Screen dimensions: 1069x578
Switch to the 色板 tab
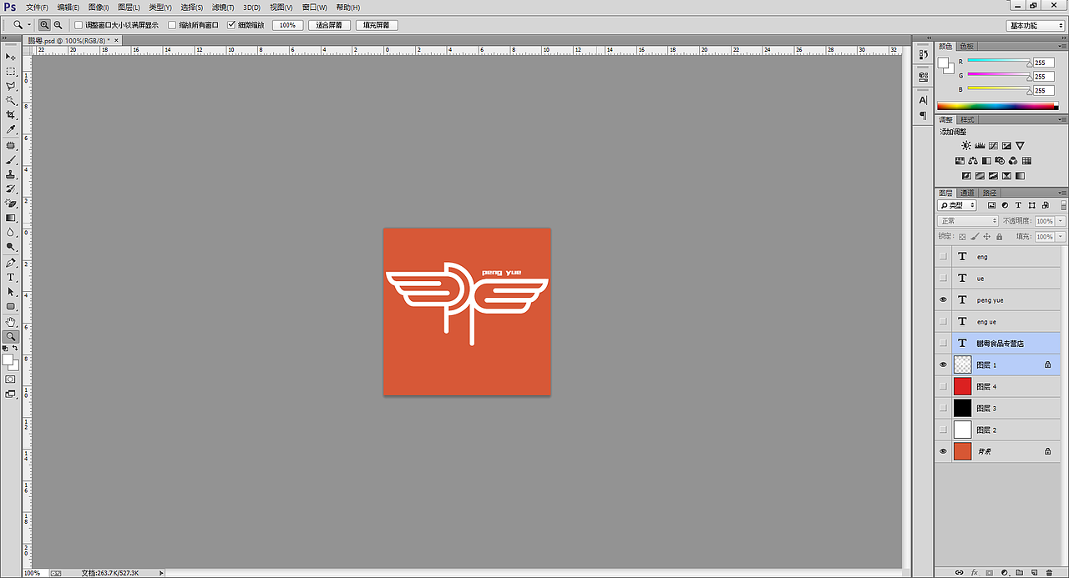pyautogui.click(x=966, y=46)
